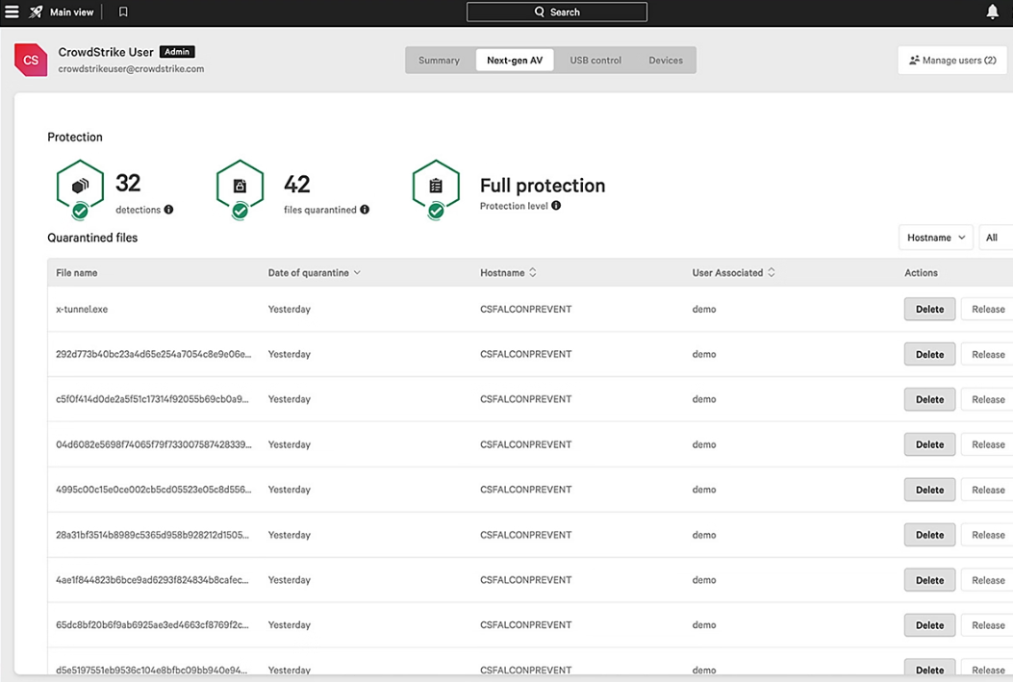The height and width of the screenshot is (682, 1013).
Task: Open the Devices tab
Action: [x=666, y=61]
